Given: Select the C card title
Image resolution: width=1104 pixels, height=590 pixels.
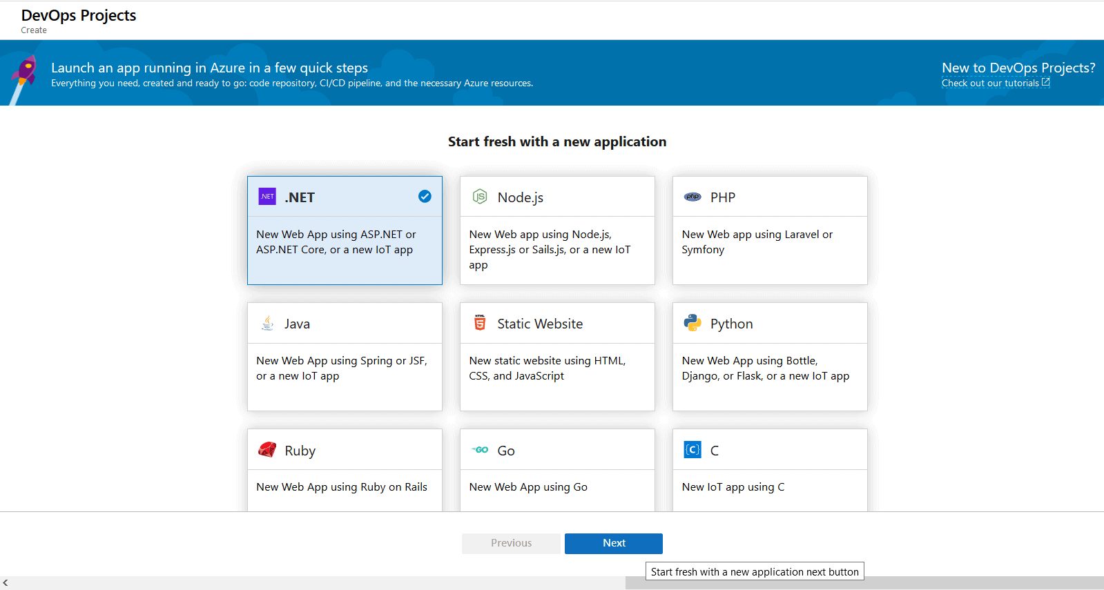Looking at the screenshot, I should pyautogui.click(x=715, y=451).
